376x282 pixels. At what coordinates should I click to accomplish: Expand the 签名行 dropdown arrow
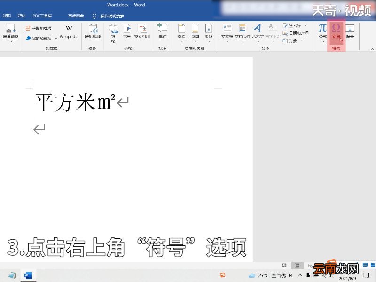point(305,26)
